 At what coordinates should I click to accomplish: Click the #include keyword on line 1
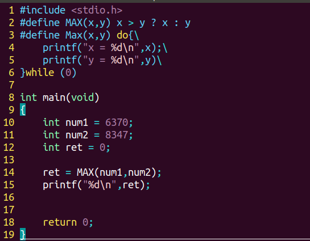click(x=43, y=10)
